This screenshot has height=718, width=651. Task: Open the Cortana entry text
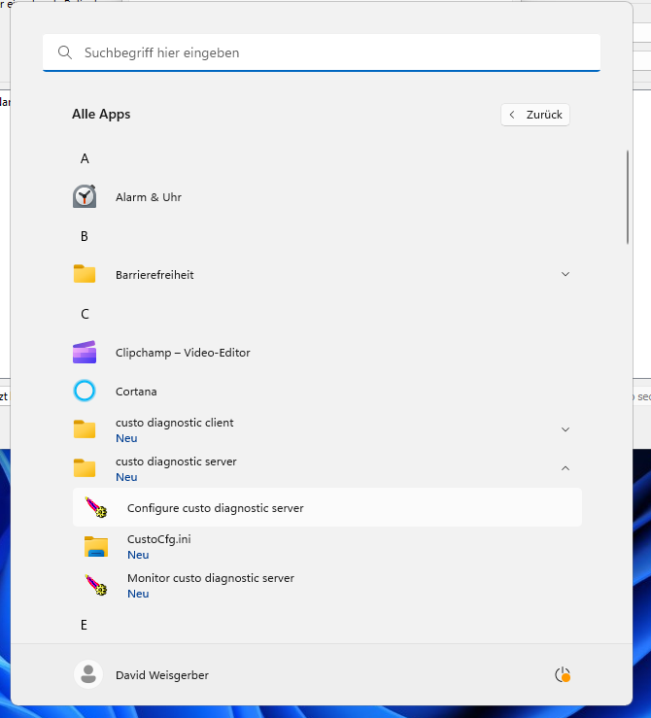click(136, 392)
